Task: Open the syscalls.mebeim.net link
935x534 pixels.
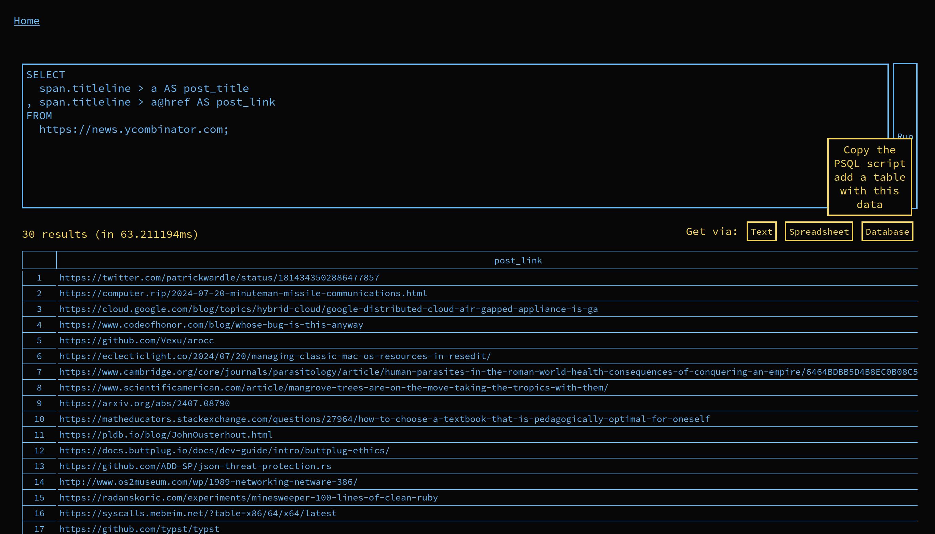Action: pos(198,514)
